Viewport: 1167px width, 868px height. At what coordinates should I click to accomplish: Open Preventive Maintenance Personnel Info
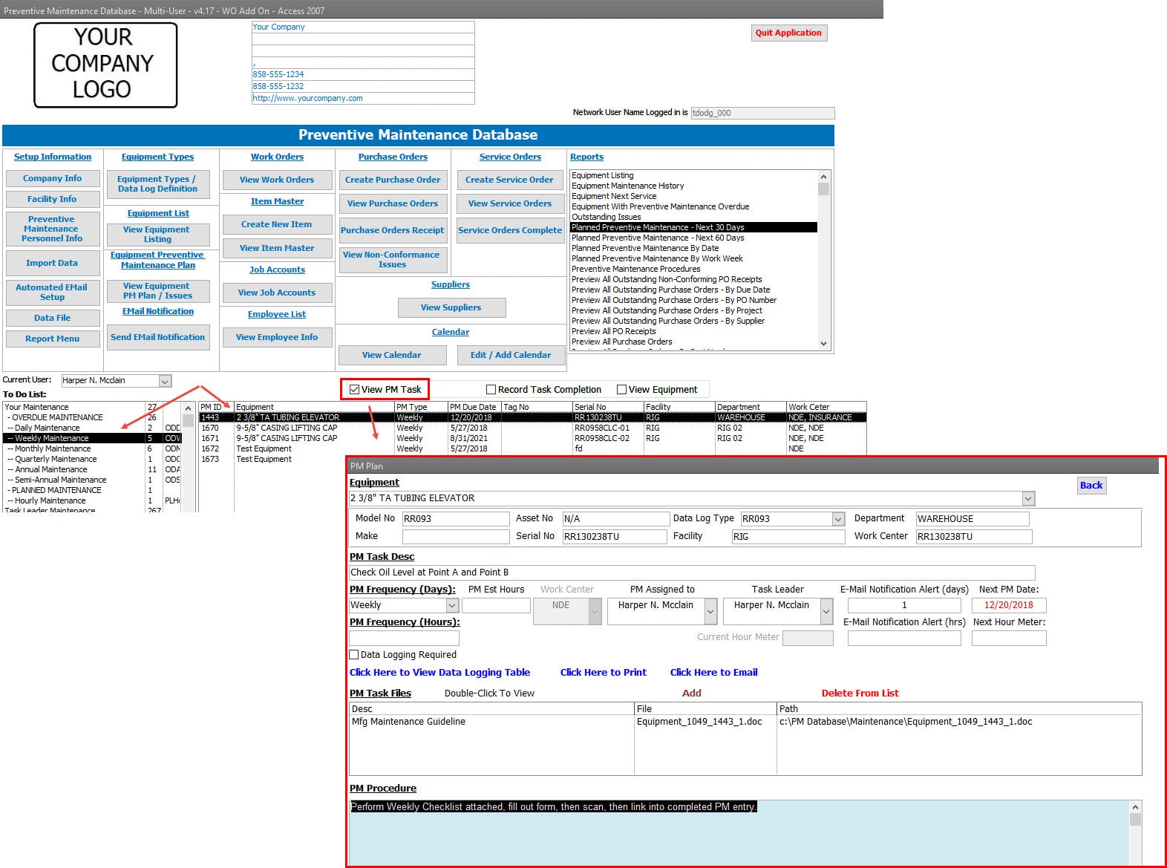[x=52, y=229]
